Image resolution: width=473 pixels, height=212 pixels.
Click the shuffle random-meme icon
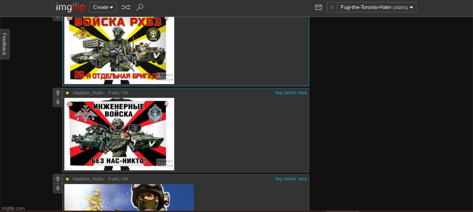(x=126, y=7)
